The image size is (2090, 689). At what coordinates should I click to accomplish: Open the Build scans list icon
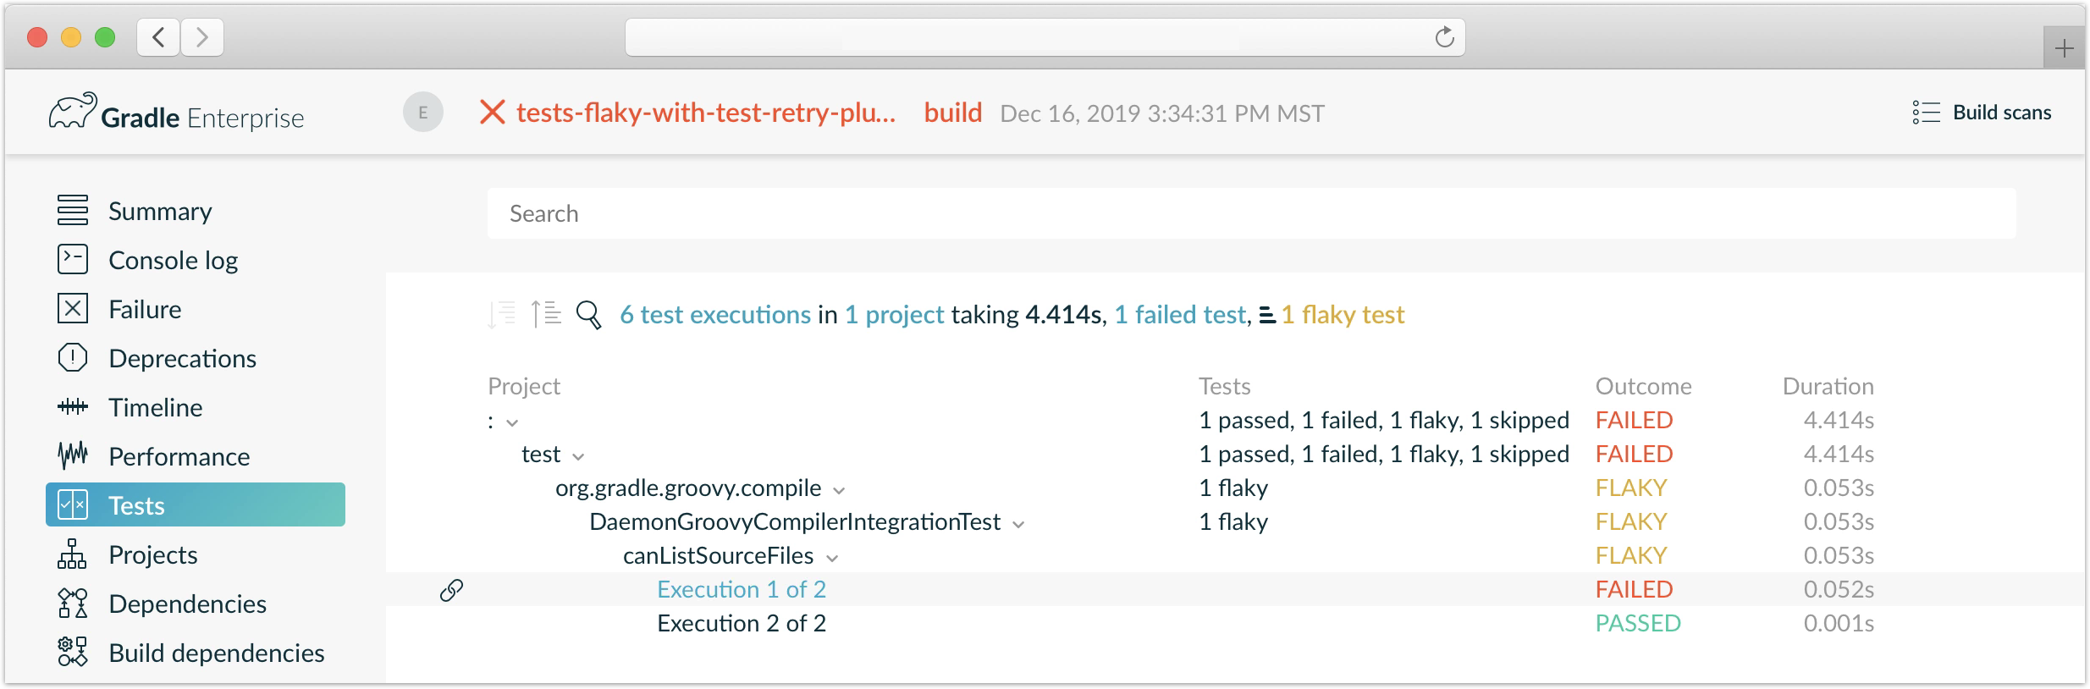[x=1926, y=113]
